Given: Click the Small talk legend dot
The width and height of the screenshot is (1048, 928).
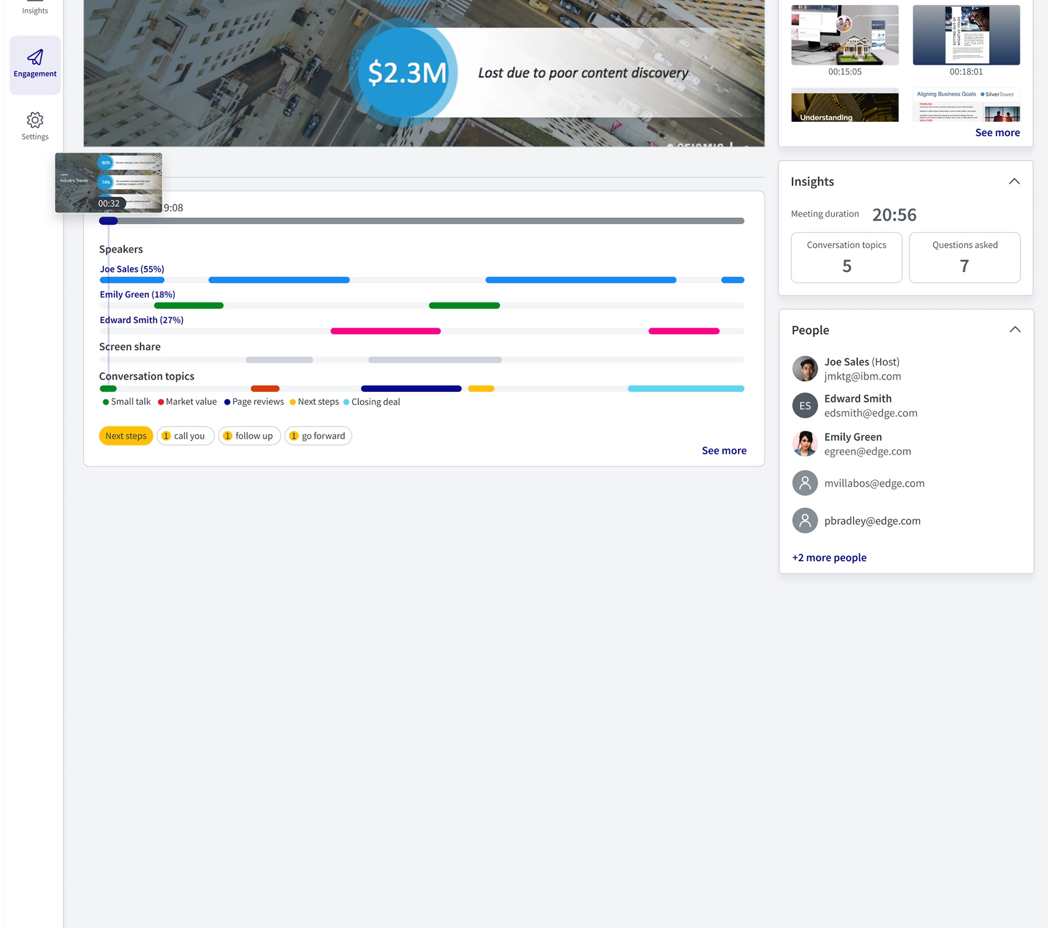Looking at the screenshot, I should [105, 402].
